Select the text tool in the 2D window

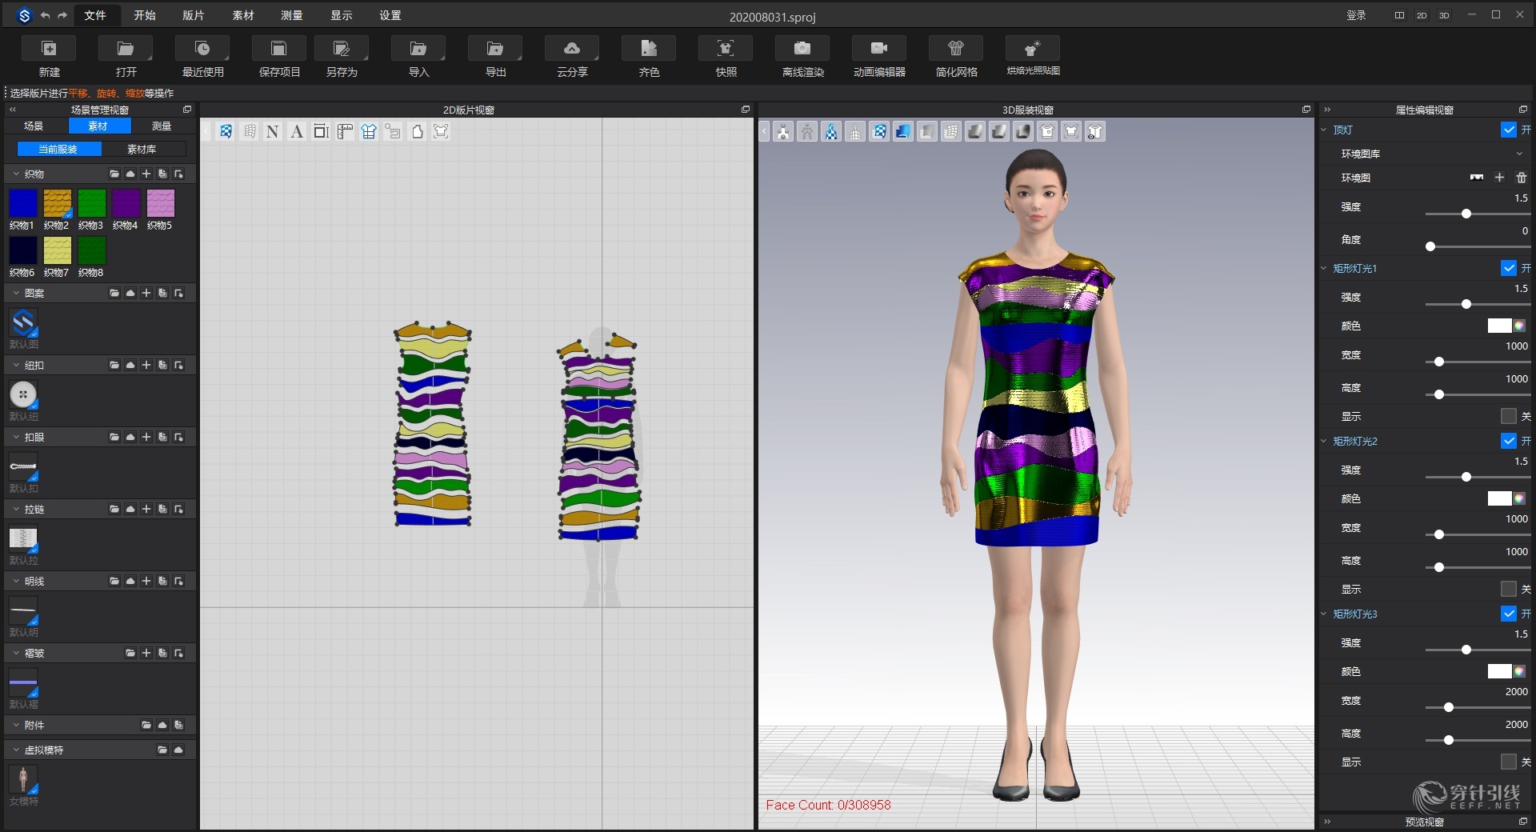[x=297, y=131]
